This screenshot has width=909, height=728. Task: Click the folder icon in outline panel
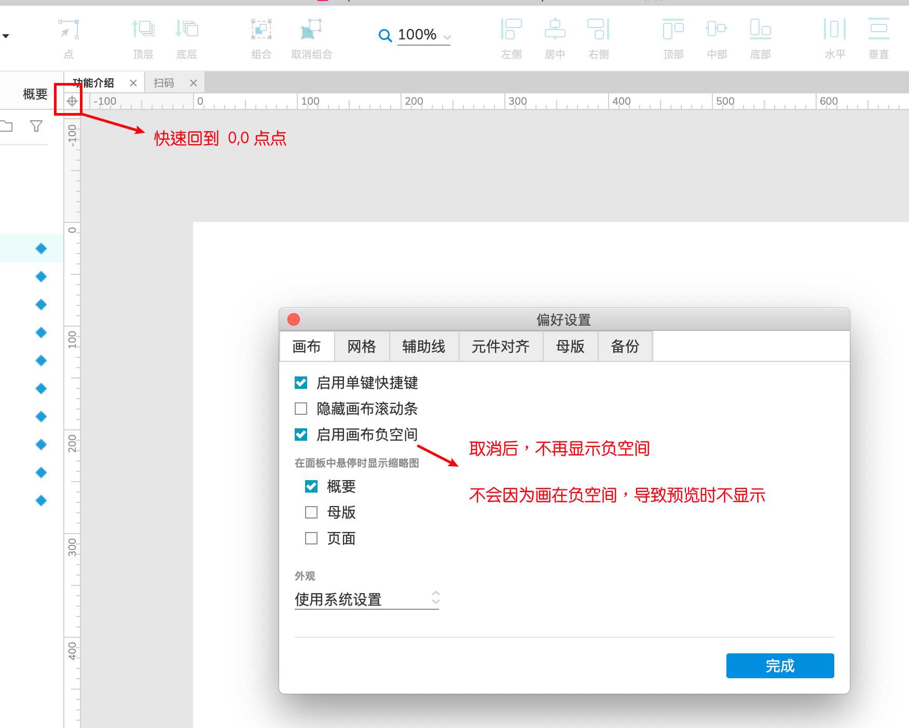click(x=6, y=126)
